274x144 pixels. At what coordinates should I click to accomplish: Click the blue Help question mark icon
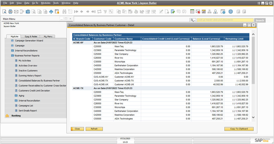230,11
